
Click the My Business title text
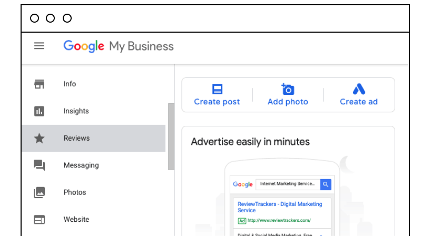coord(141,46)
